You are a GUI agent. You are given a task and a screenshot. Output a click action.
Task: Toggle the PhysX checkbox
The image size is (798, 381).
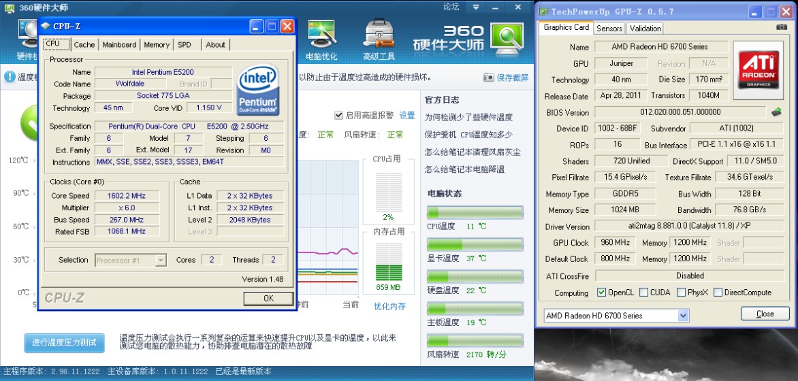pyautogui.click(x=681, y=292)
